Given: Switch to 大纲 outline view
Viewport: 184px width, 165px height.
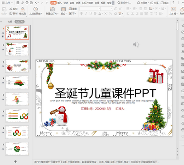Looking at the screenshot, I should pyautogui.click(x=10, y=22).
